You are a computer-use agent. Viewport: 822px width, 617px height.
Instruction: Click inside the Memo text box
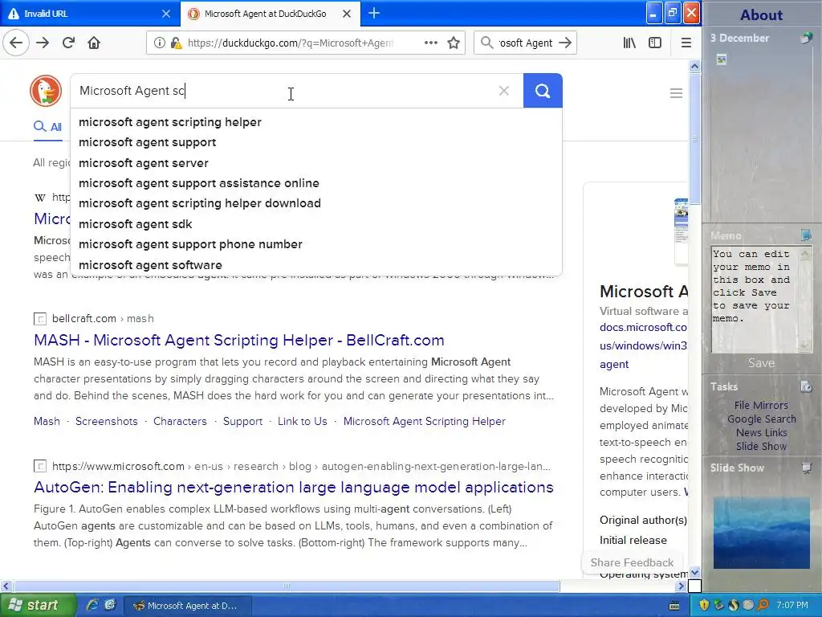point(755,300)
